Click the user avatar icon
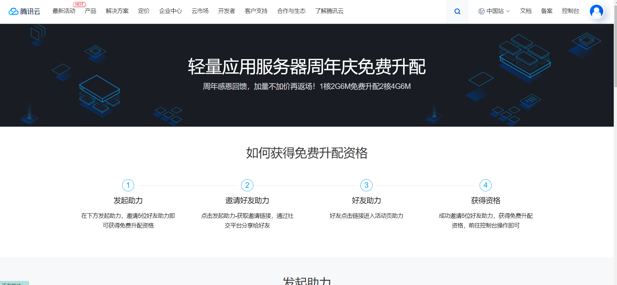Screen dimensions: 617x285 click(596, 11)
